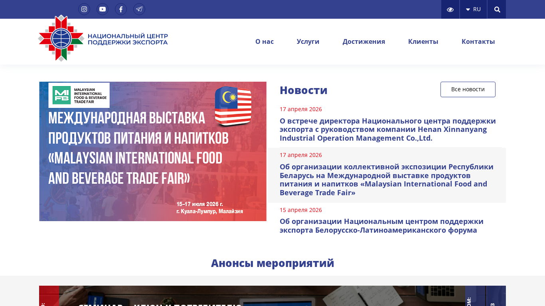Open the Telegram channel icon

(x=139, y=9)
